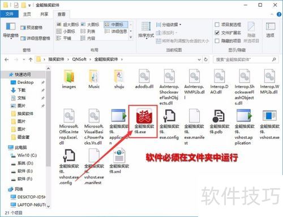This screenshot has height=217, width=283.
Task: Select the Interop.DAO.dll file
Action: (219, 82)
